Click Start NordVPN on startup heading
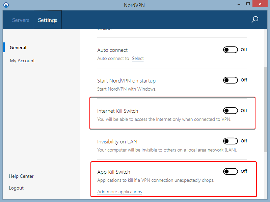The height and width of the screenshot is (202, 270). point(126,81)
